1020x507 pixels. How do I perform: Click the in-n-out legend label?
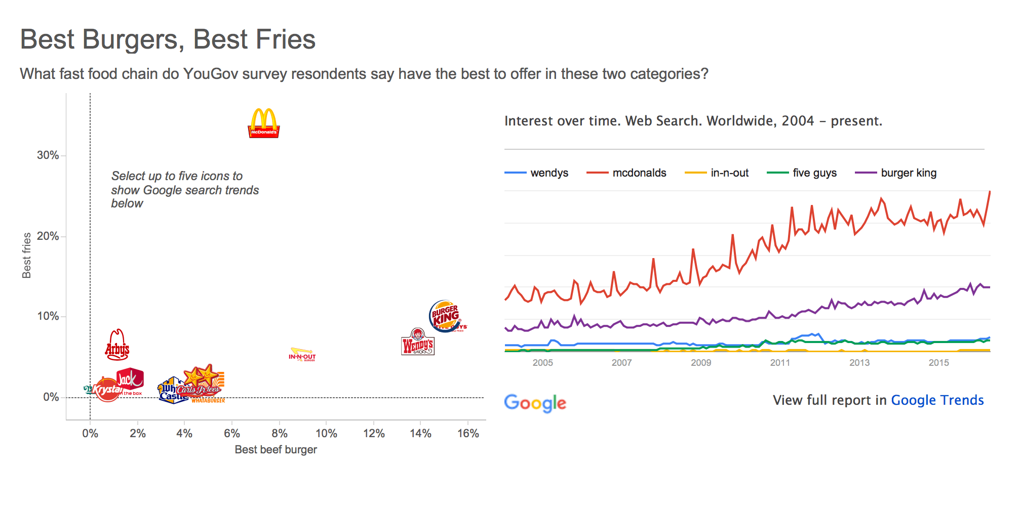pyautogui.click(x=729, y=173)
